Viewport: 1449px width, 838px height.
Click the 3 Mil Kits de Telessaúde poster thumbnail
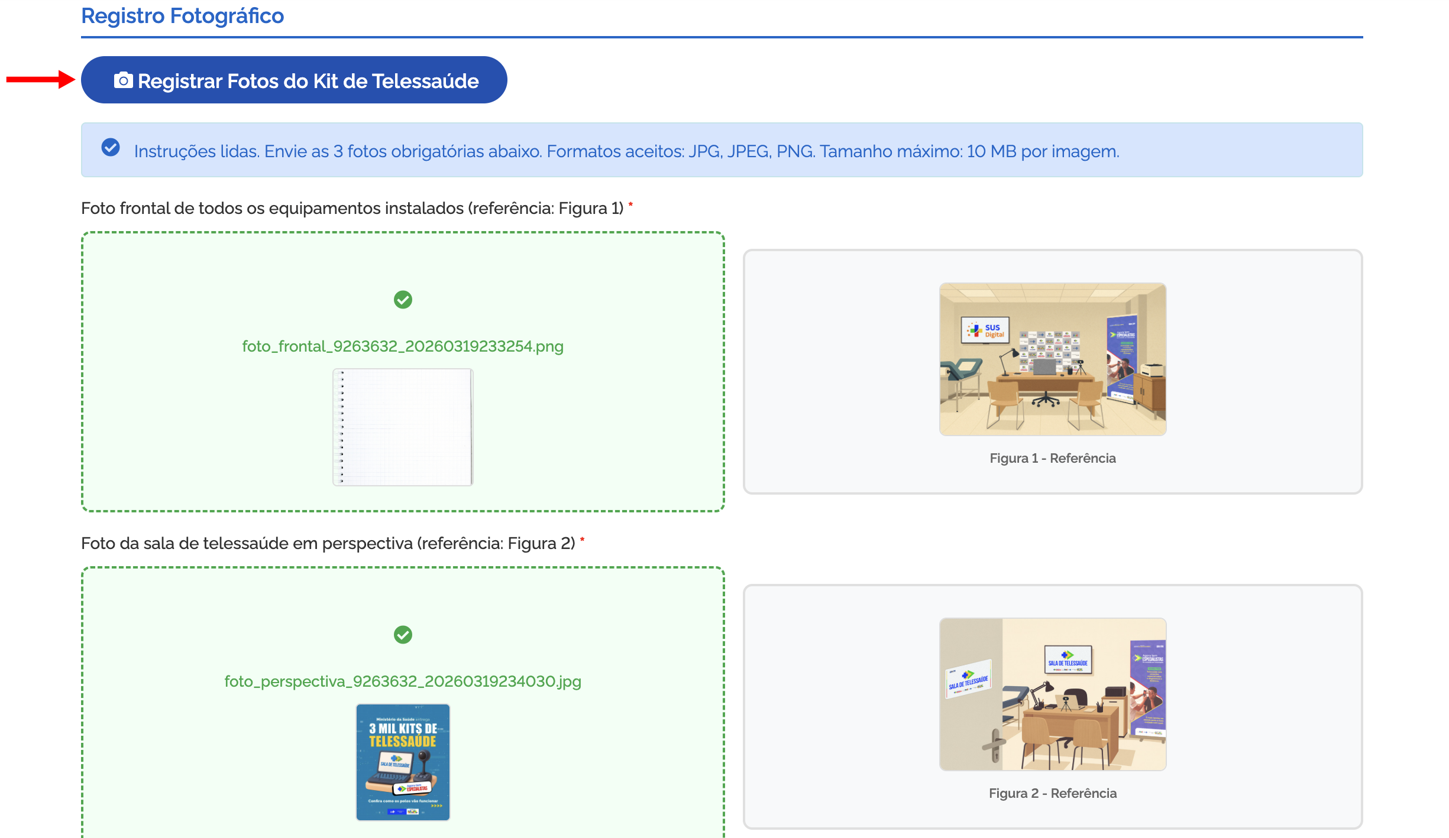403,762
